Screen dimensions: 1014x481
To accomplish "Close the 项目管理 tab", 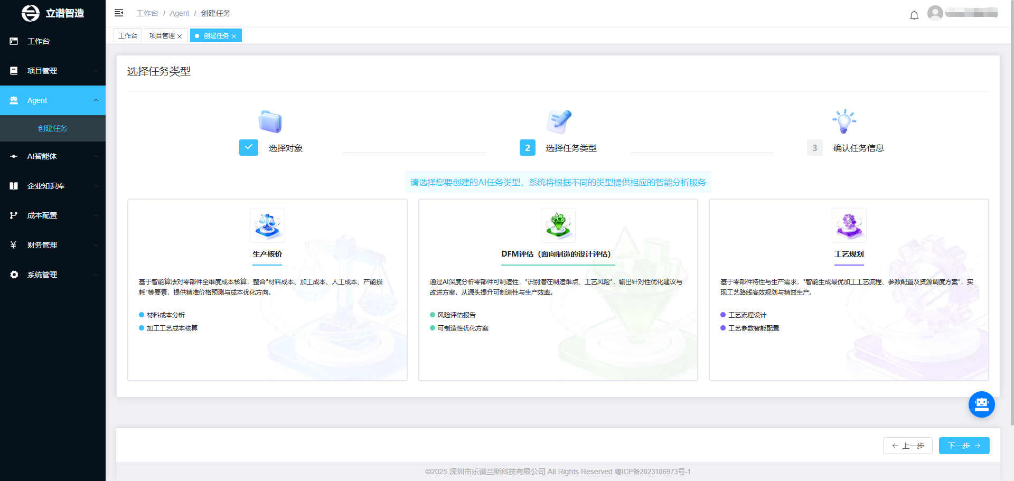I will [x=180, y=36].
